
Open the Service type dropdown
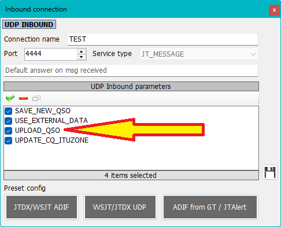(199, 54)
